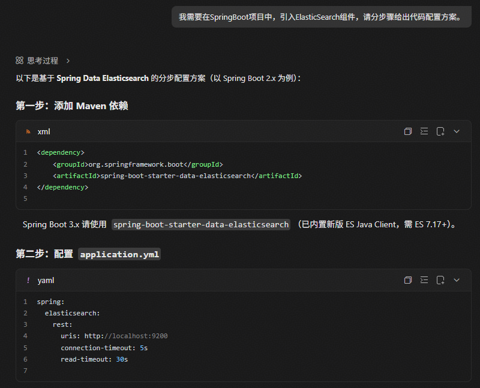The image size is (480, 388).
Task: Click the groupId org.springframework.boot line
Action: tap(138, 164)
